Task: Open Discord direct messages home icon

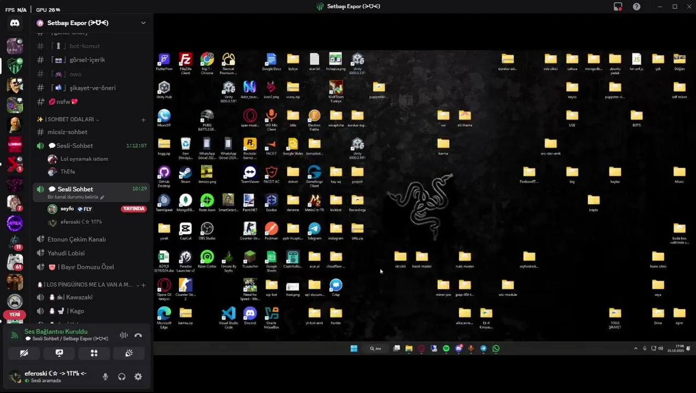Action: pos(15,23)
